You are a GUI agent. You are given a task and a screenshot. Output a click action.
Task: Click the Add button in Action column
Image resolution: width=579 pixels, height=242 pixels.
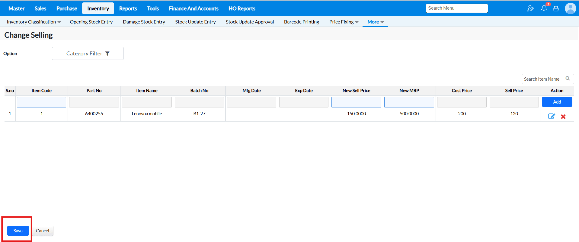click(x=557, y=102)
